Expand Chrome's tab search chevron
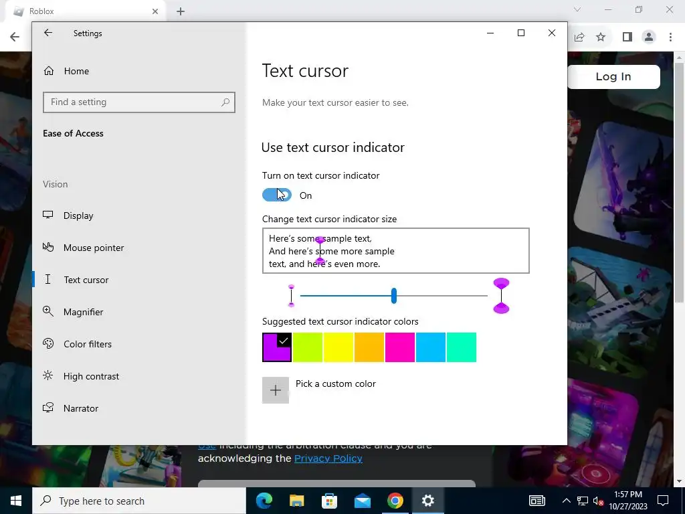This screenshot has width=685, height=514. click(x=577, y=9)
